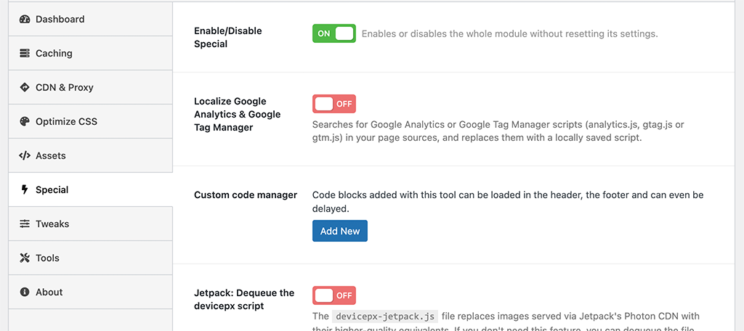
Task: Click the CDN & Proxy diamond icon
Action: (25, 88)
